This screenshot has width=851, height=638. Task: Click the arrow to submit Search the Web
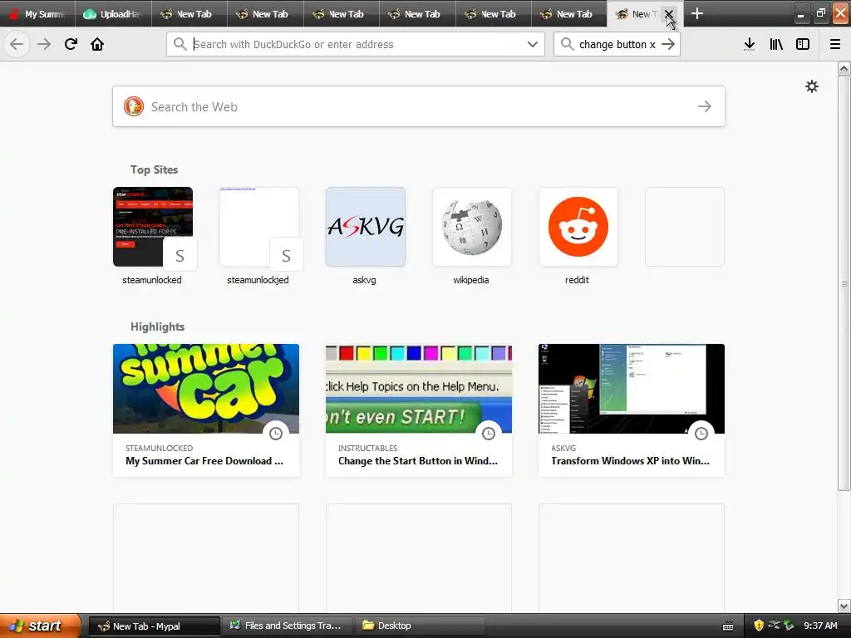click(705, 106)
